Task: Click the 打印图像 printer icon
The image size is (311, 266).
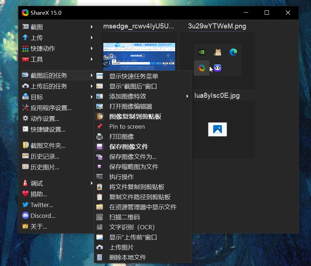Action: (100, 137)
